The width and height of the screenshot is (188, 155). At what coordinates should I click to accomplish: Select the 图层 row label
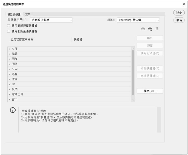pos(15,64)
